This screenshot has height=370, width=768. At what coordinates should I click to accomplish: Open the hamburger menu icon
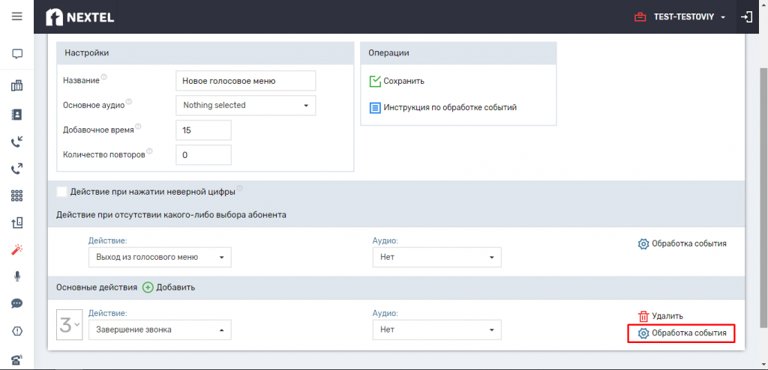16,16
